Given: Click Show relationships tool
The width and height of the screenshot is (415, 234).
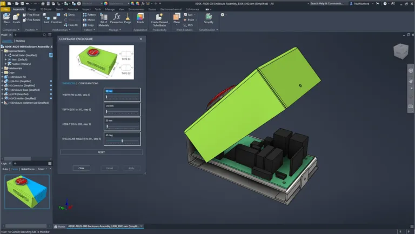Looking at the screenshot, I should pyautogui.click(x=69, y=15).
